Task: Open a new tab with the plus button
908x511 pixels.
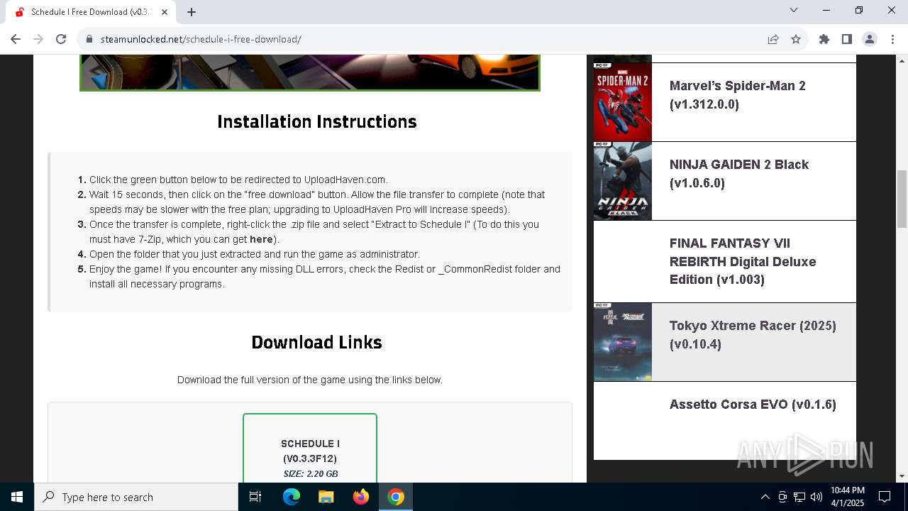Action: tap(192, 12)
